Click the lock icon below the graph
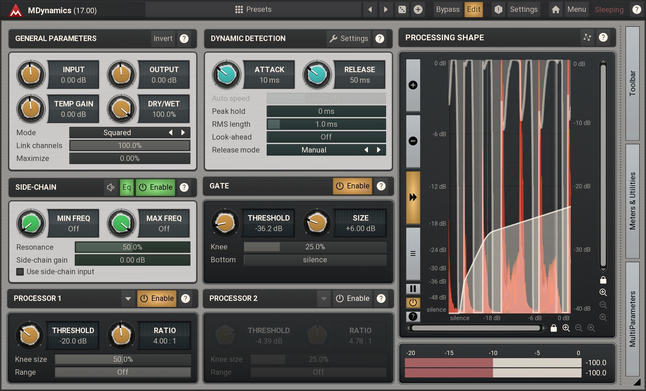 [x=553, y=328]
